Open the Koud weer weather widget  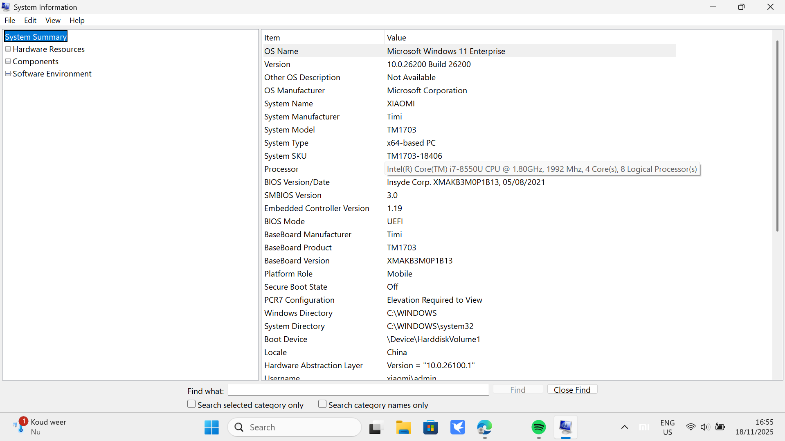pos(40,427)
